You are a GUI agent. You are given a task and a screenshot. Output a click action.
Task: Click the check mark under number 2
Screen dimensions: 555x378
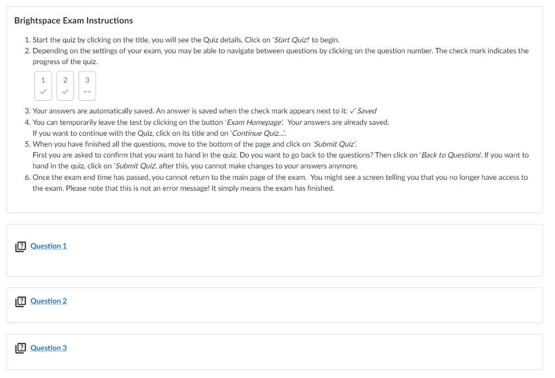coord(65,92)
